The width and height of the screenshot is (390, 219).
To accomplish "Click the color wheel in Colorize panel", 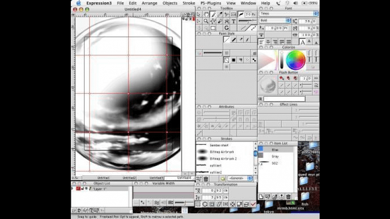I will [x=295, y=60].
